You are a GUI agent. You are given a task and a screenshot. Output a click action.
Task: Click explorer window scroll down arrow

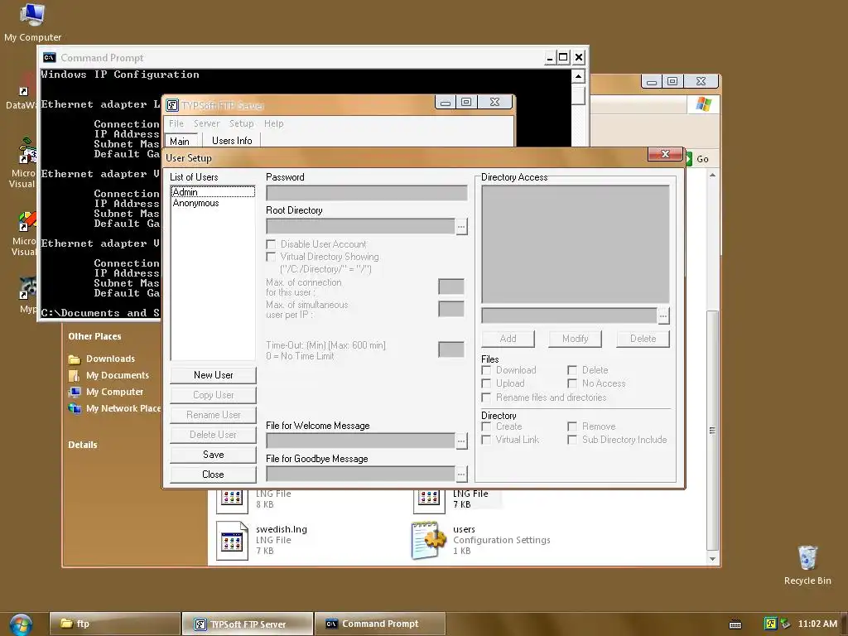[x=713, y=559]
